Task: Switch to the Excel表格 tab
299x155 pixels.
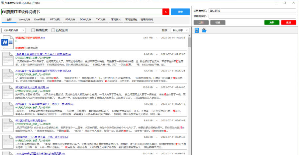Action: 40,20
